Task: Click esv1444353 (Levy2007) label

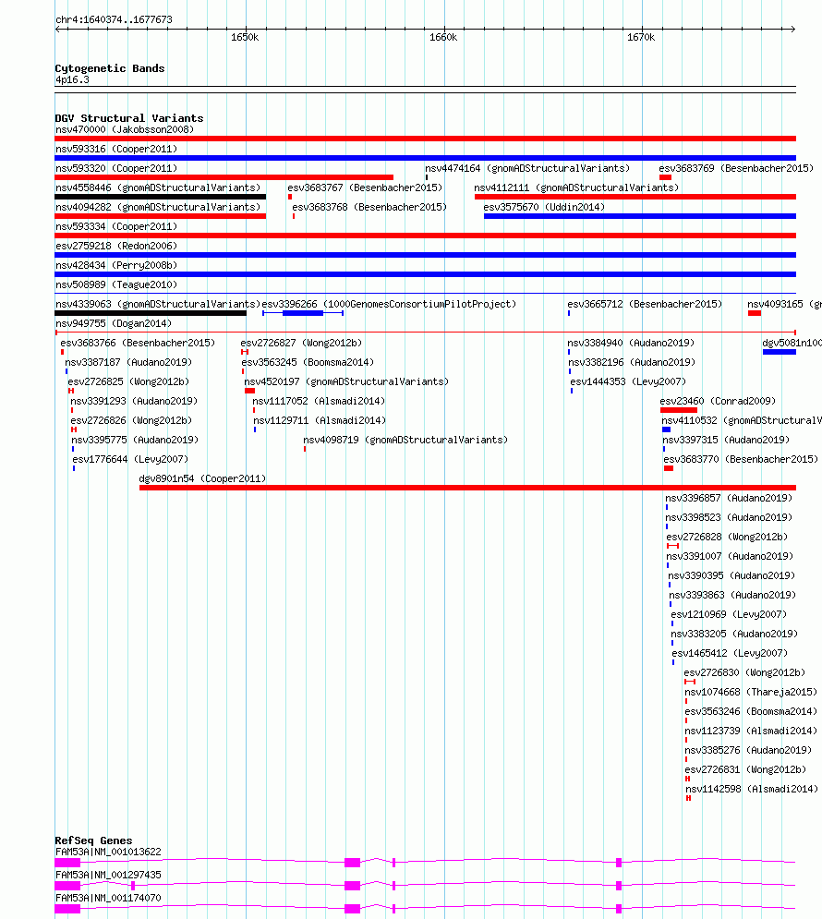Action: click(x=628, y=381)
